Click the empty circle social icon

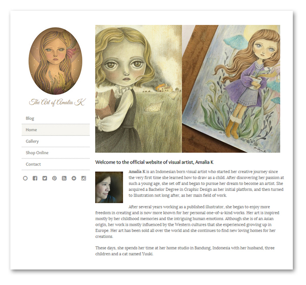tap(25, 178)
